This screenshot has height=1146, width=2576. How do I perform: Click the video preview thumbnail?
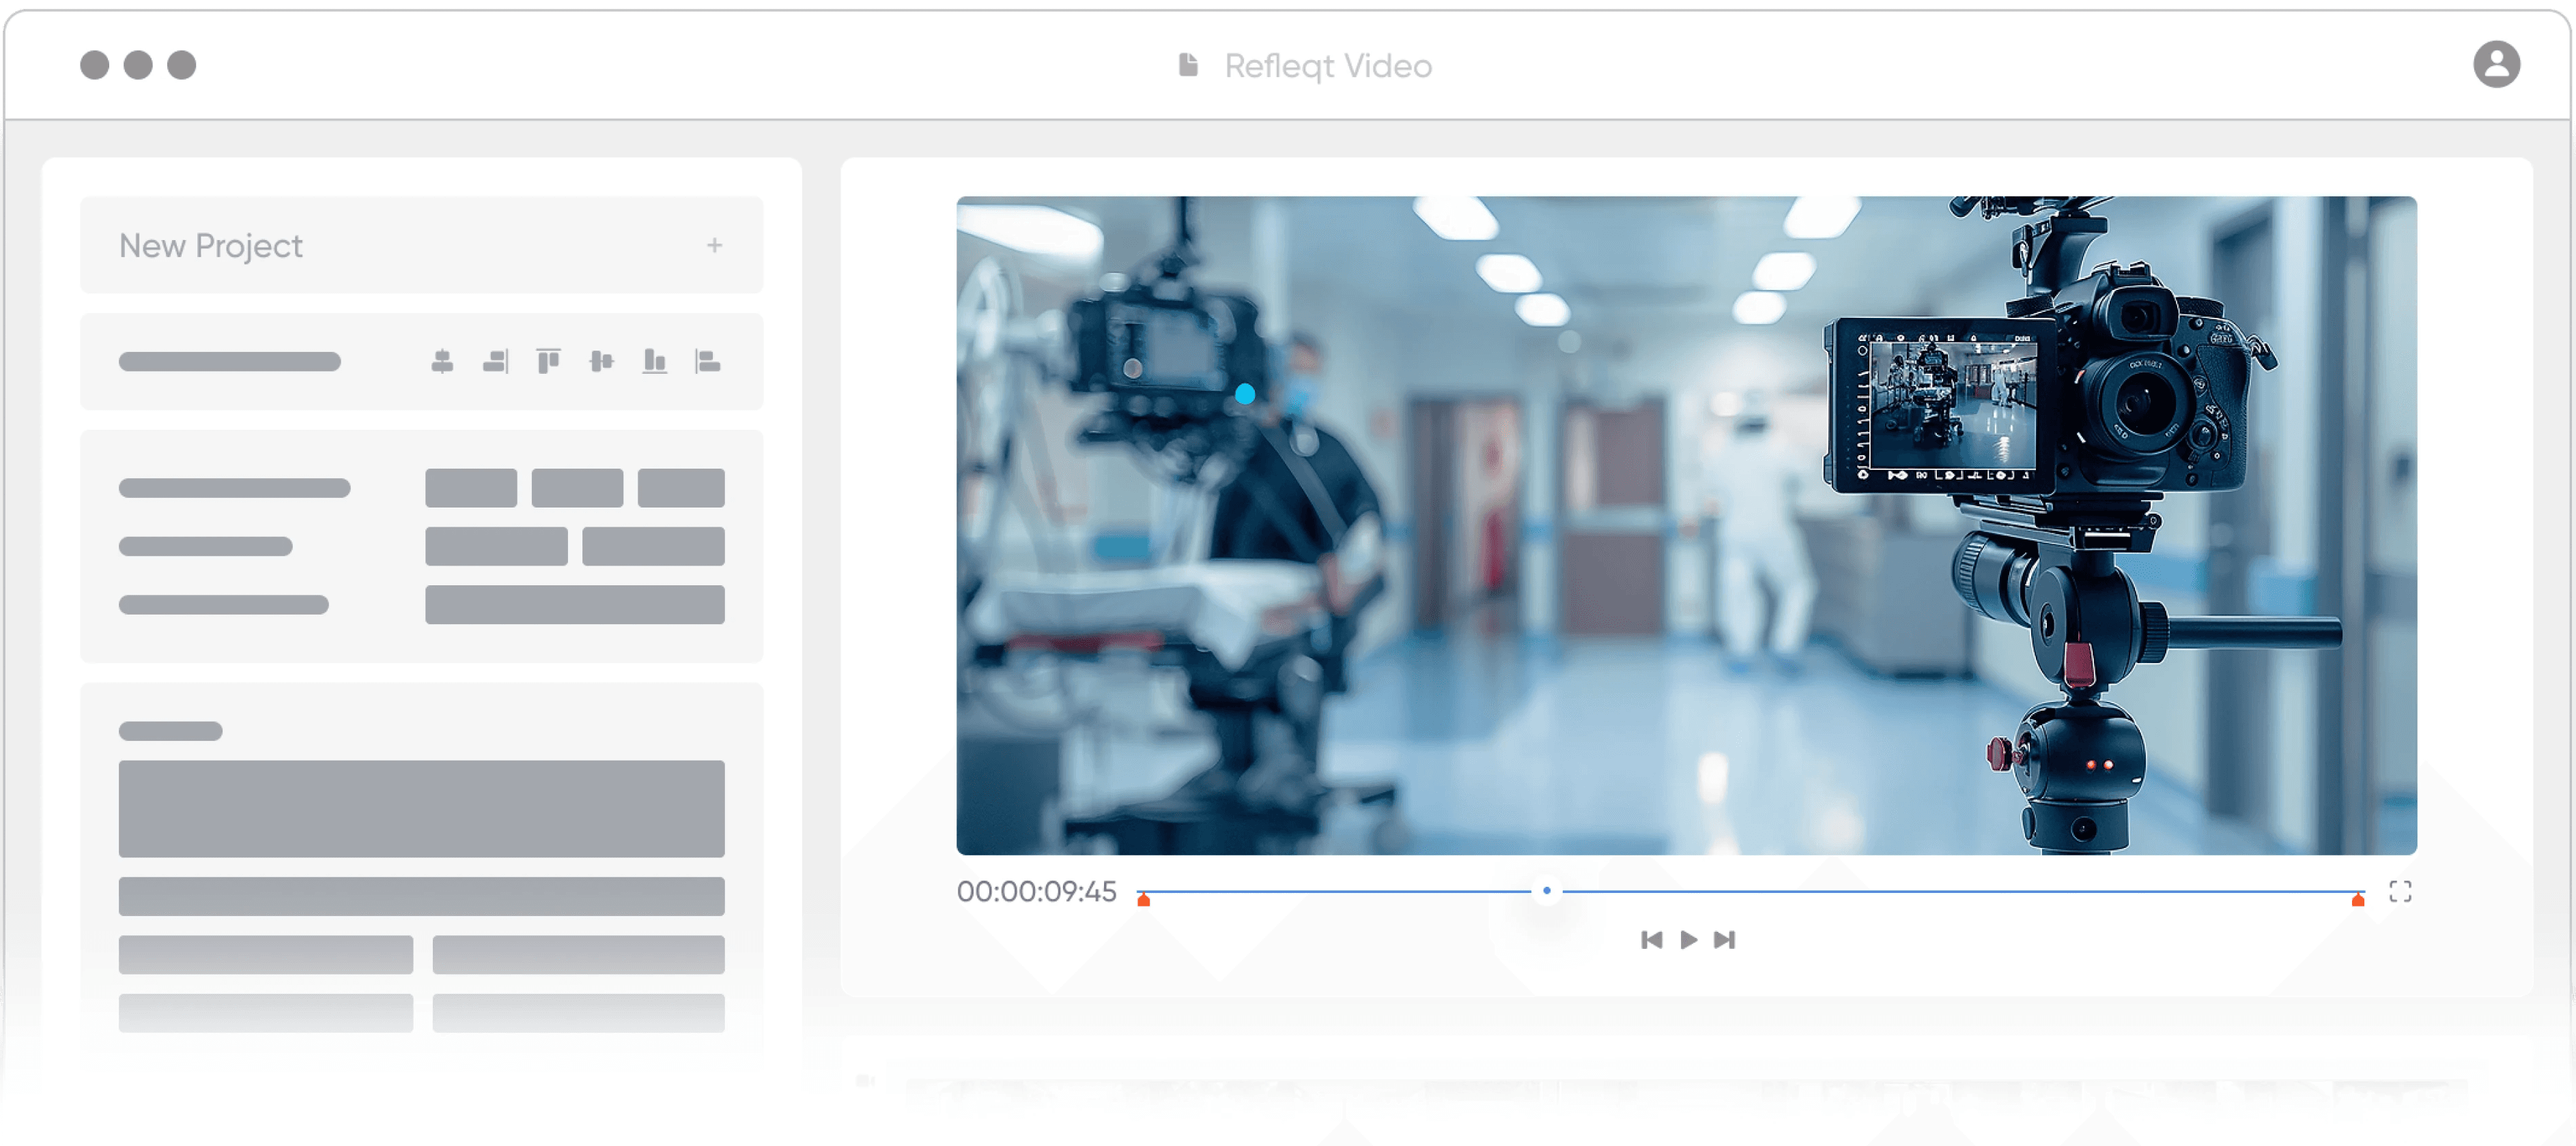point(1686,525)
